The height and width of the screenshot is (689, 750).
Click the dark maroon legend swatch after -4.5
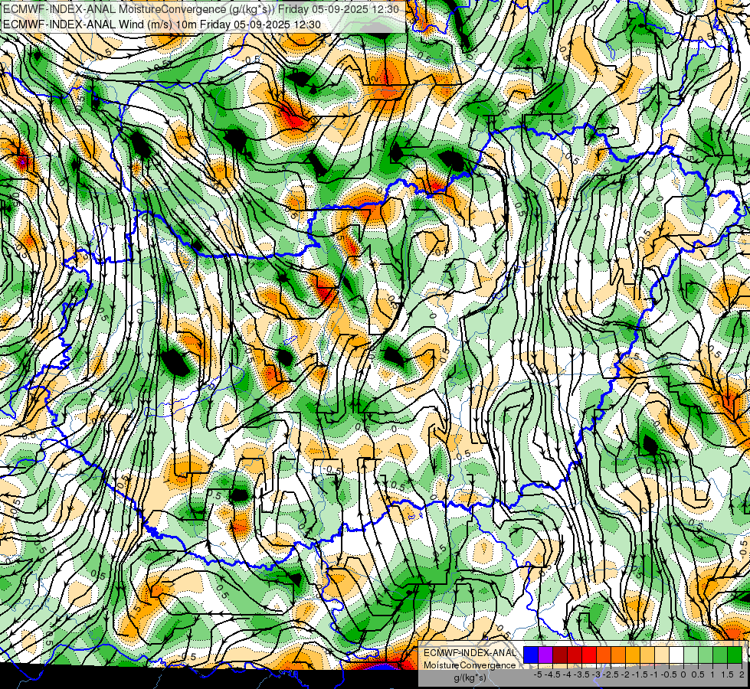pyautogui.click(x=560, y=655)
